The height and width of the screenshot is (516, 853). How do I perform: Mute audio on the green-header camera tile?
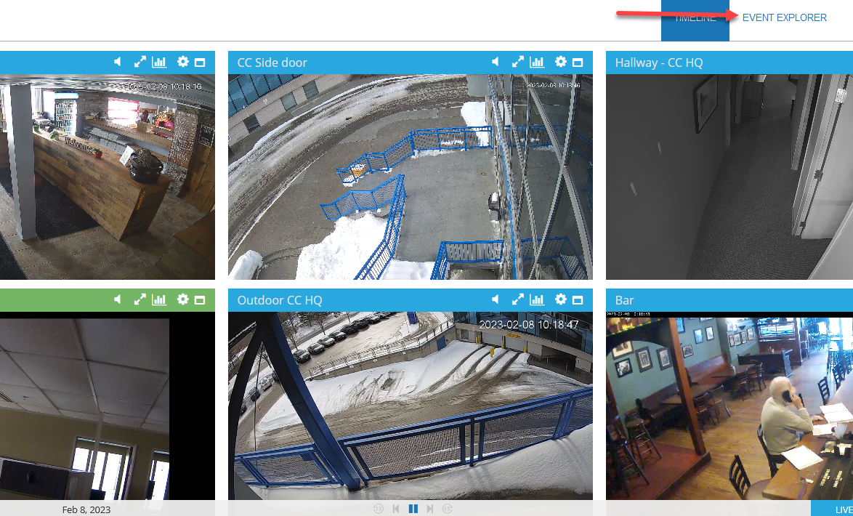pos(118,299)
